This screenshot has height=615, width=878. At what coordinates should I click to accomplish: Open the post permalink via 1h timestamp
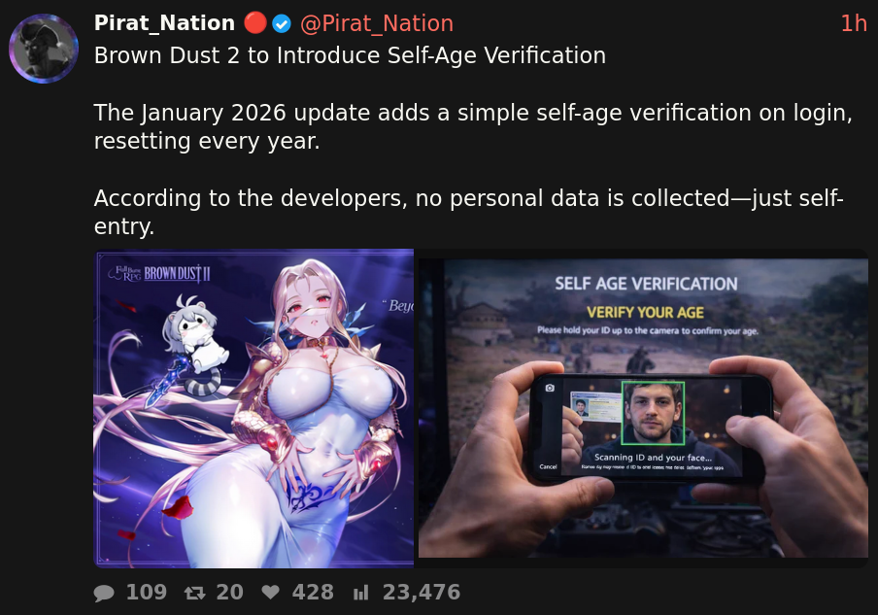click(x=854, y=23)
